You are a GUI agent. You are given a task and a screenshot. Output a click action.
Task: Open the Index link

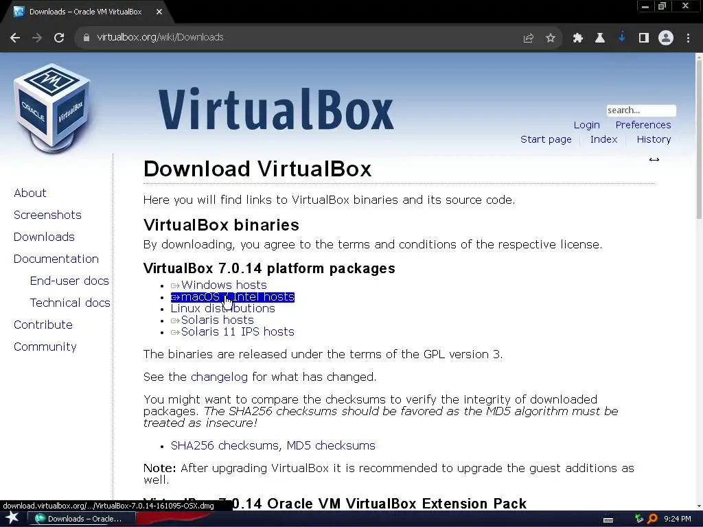coord(603,139)
